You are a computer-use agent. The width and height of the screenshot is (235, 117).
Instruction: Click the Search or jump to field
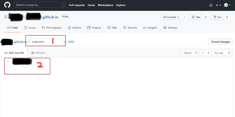pyautogui.click(x=40, y=5)
